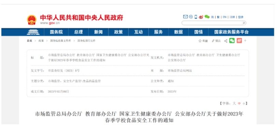This screenshot has height=126, width=277.
Task: Click the share icon near breadcrumb
Action: (225, 41)
